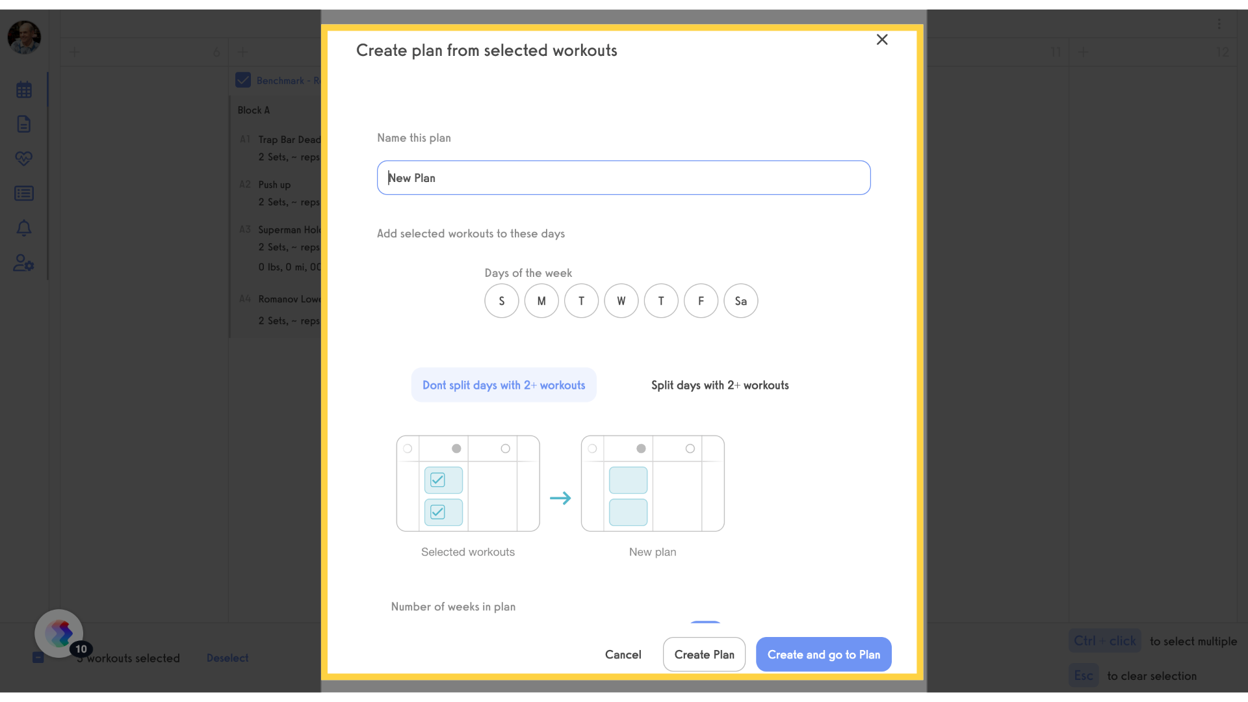Open the user settings icon in sidebar
Viewport: 1248px width, 702px height.
(x=24, y=263)
